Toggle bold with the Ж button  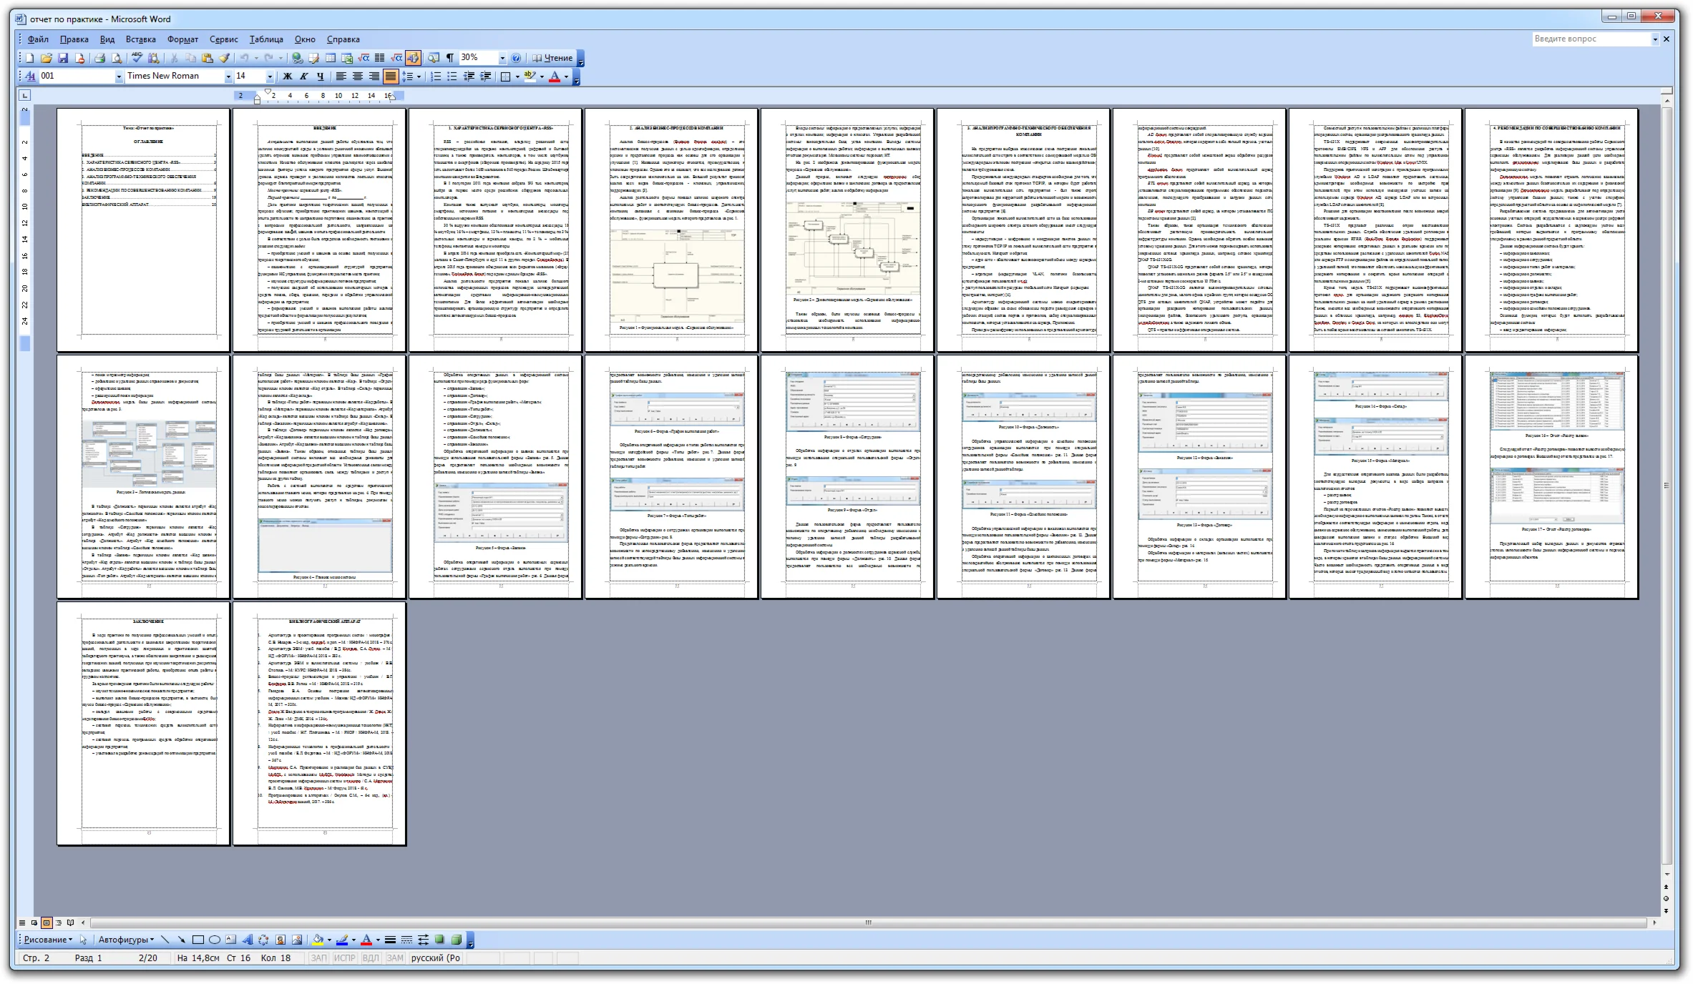[288, 76]
